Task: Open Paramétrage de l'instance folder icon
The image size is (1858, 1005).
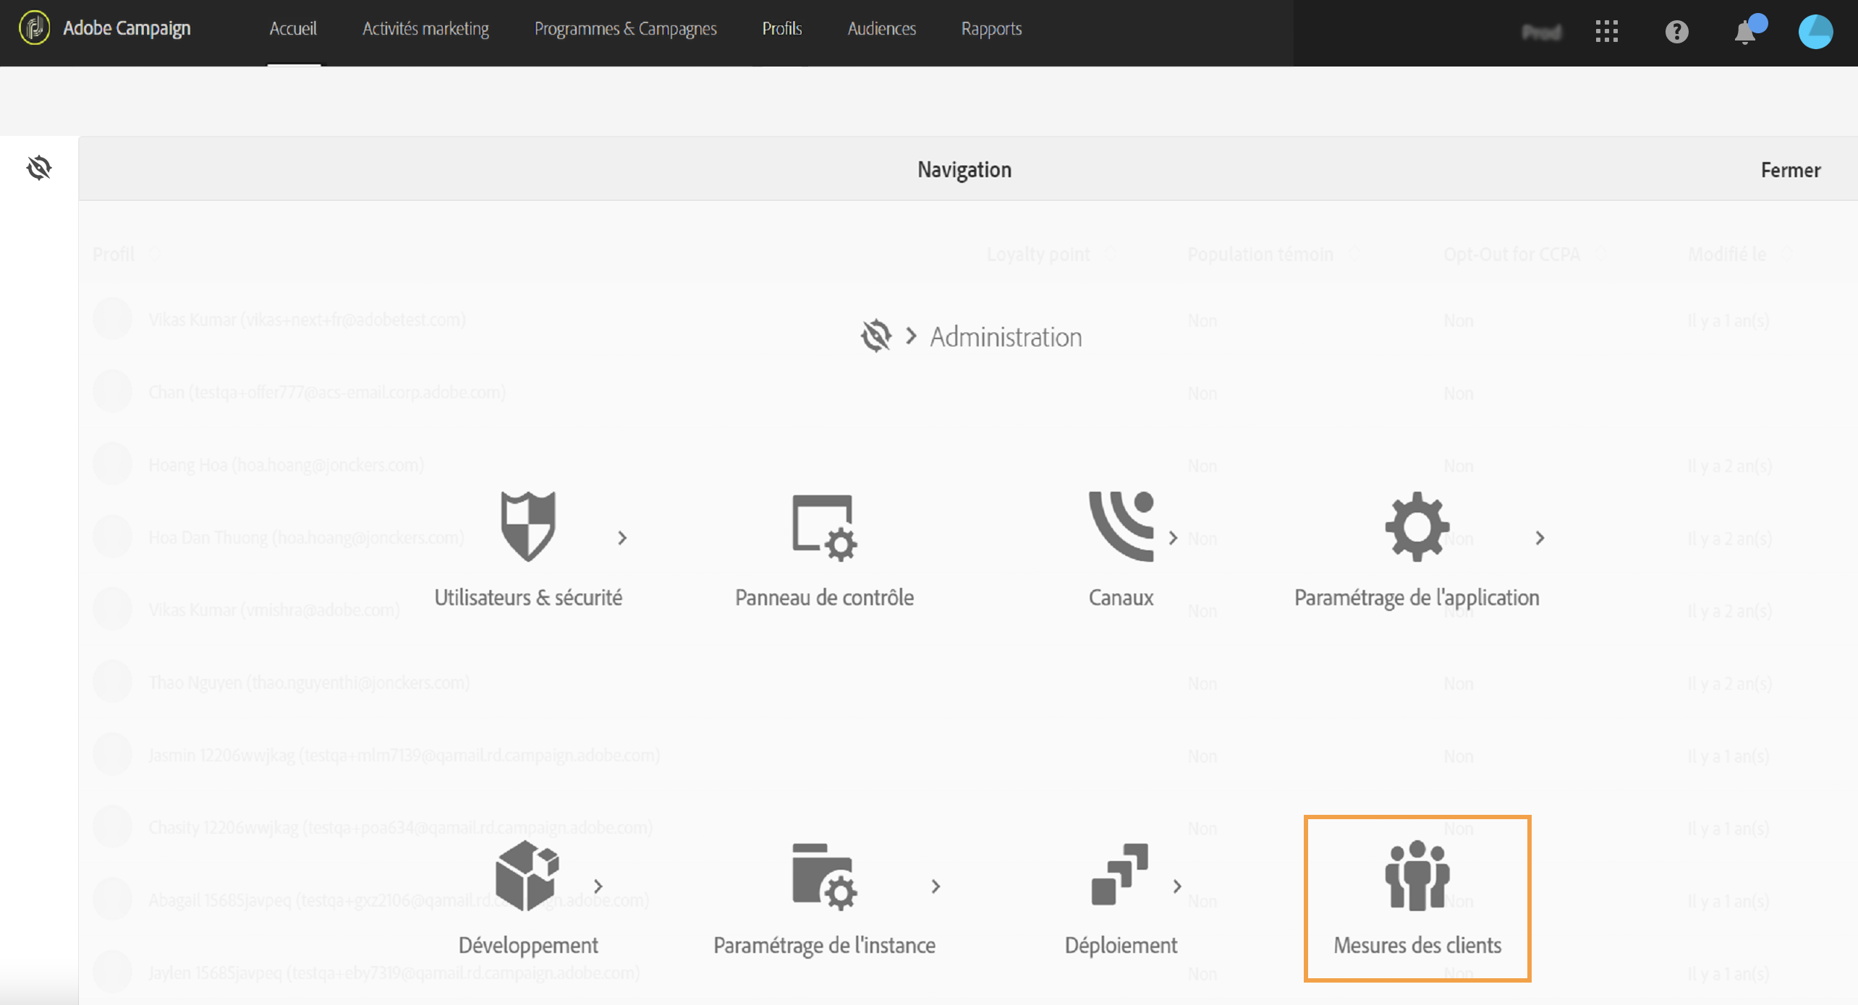Action: [x=824, y=876]
